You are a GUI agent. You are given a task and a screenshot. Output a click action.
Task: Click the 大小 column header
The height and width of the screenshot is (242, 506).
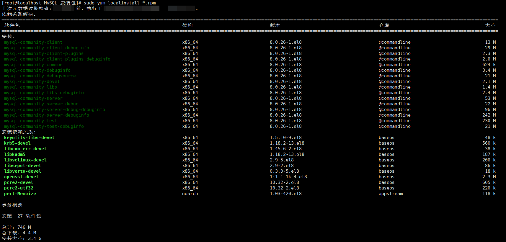click(x=490, y=25)
